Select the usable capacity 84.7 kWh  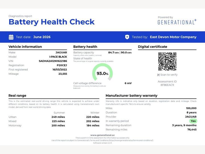pos(114,52)
